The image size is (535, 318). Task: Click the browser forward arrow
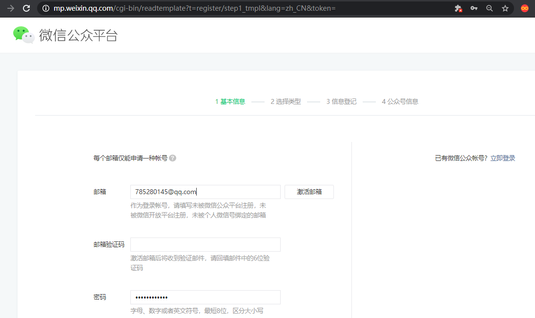[11, 8]
